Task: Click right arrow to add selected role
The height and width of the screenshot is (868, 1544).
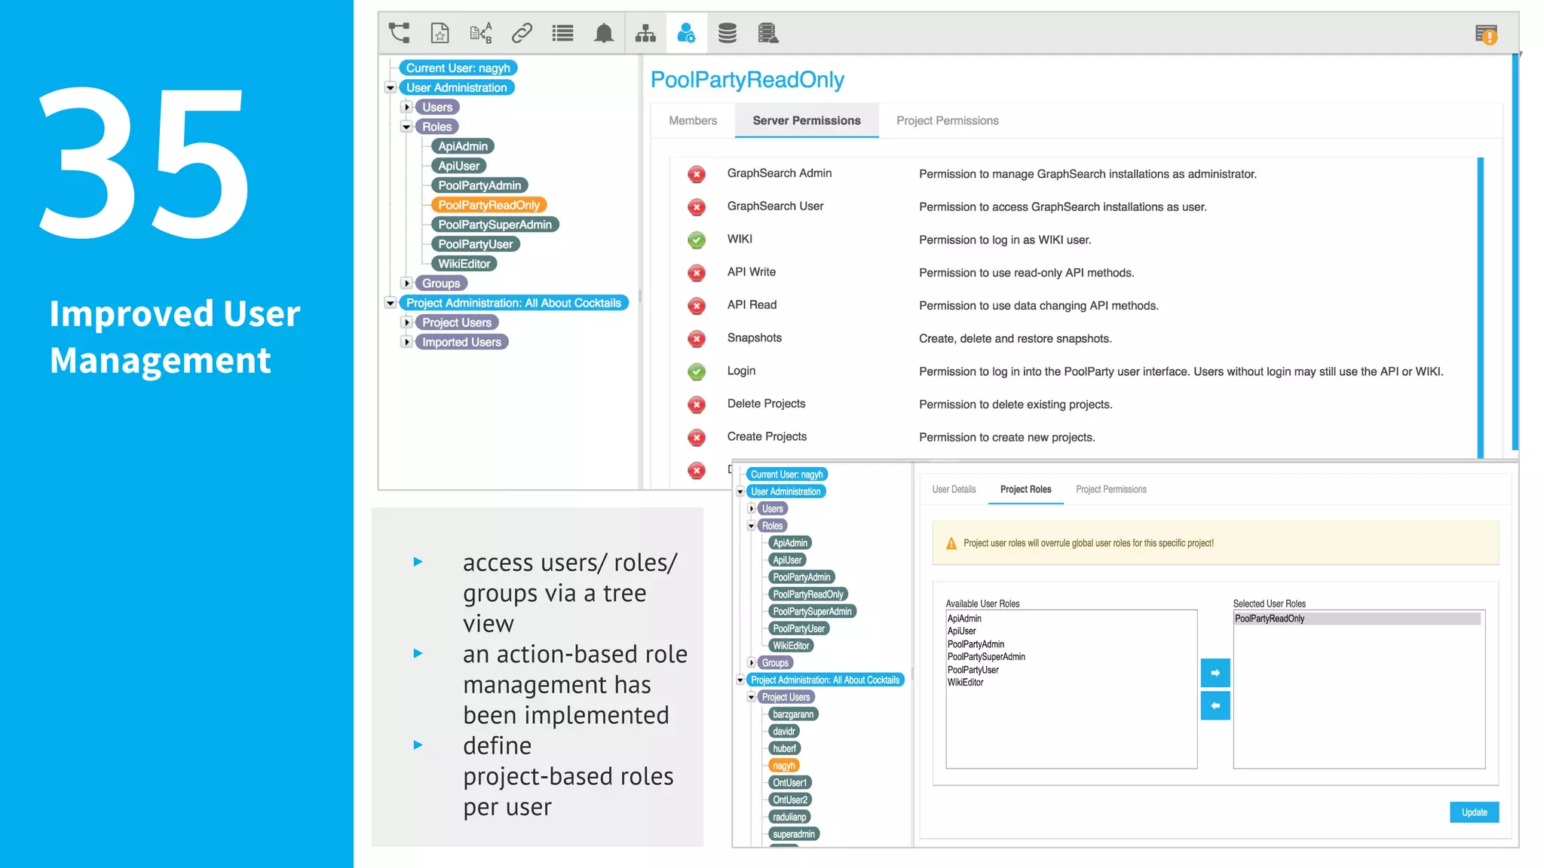Action: (x=1215, y=673)
